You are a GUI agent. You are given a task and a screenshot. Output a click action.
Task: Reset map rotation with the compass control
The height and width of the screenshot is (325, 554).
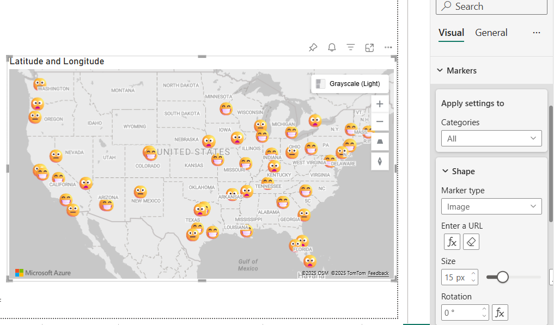(380, 161)
